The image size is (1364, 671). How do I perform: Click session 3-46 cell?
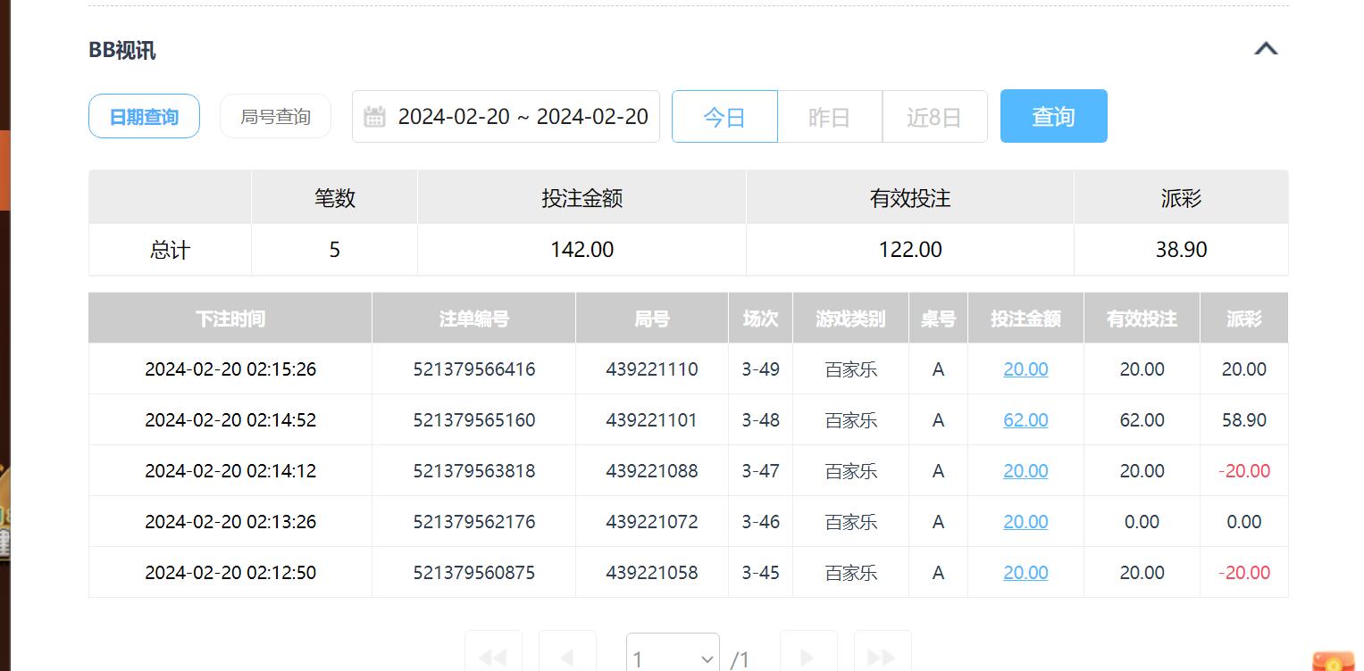click(760, 521)
